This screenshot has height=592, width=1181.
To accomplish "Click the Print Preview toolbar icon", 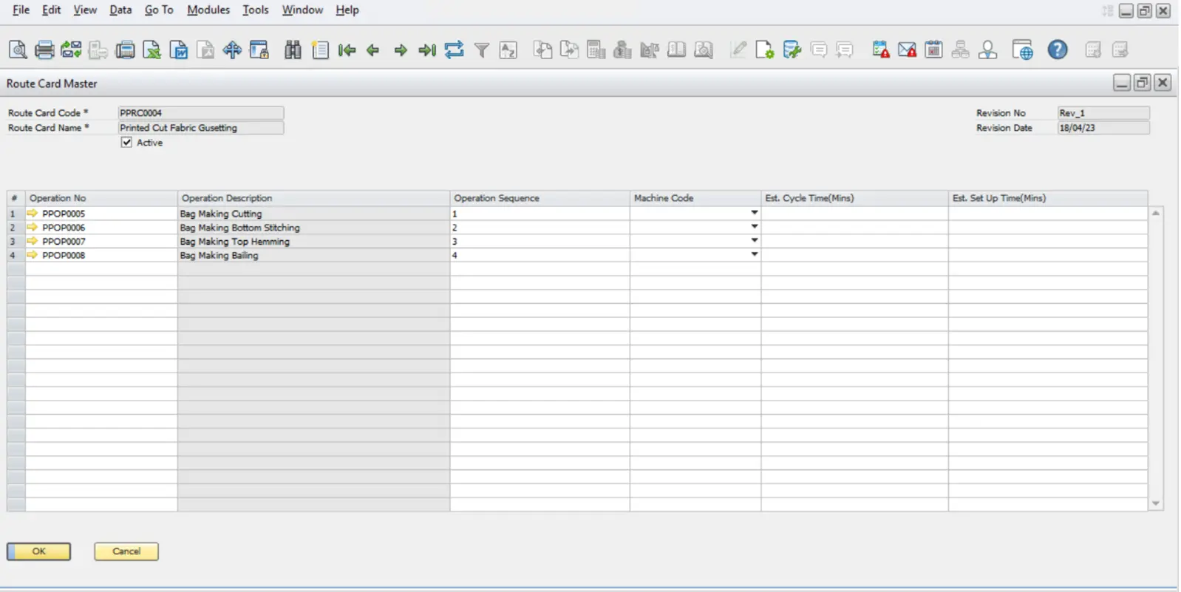I will [x=18, y=50].
